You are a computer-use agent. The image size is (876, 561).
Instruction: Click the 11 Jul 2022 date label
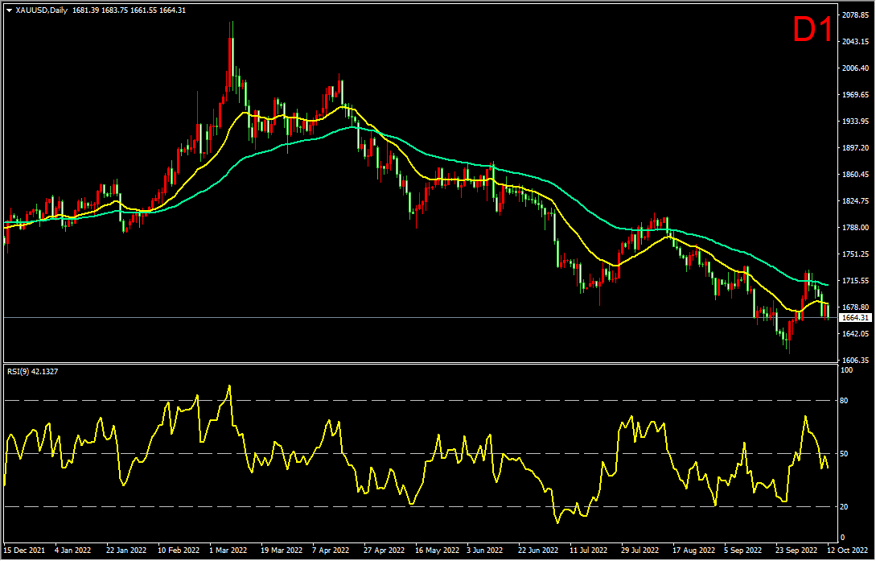589,551
